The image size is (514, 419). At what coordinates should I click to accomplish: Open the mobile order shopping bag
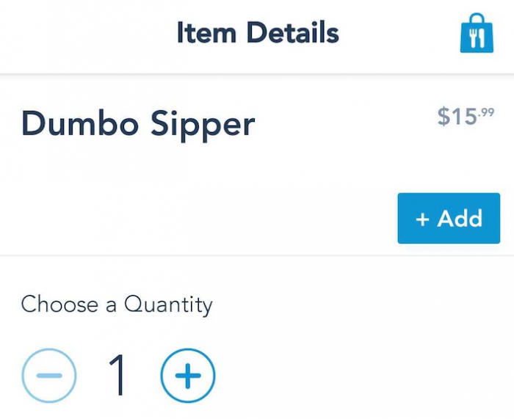coord(477,34)
